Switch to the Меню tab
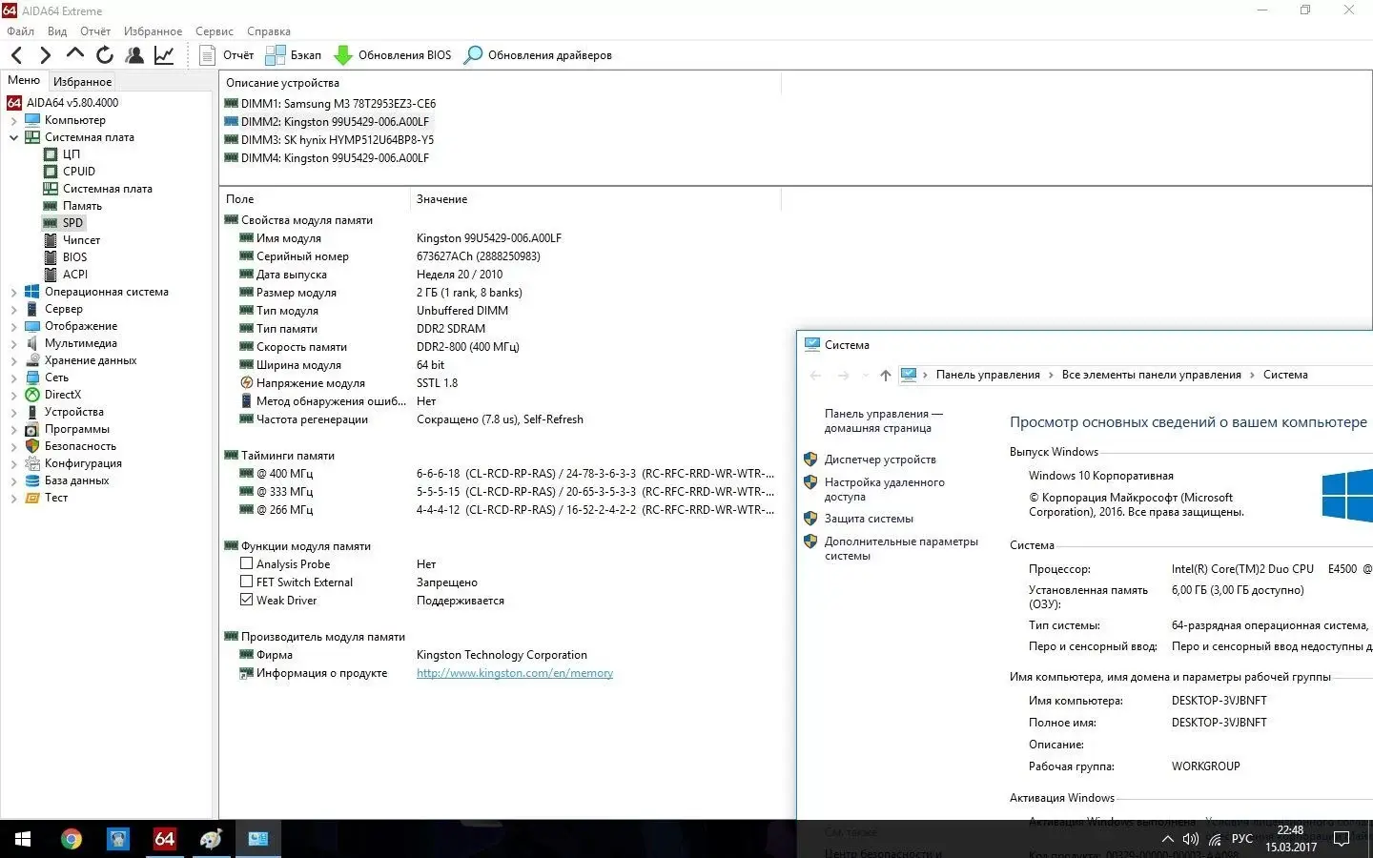Image resolution: width=1373 pixels, height=858 pixels. click(24, 80)
